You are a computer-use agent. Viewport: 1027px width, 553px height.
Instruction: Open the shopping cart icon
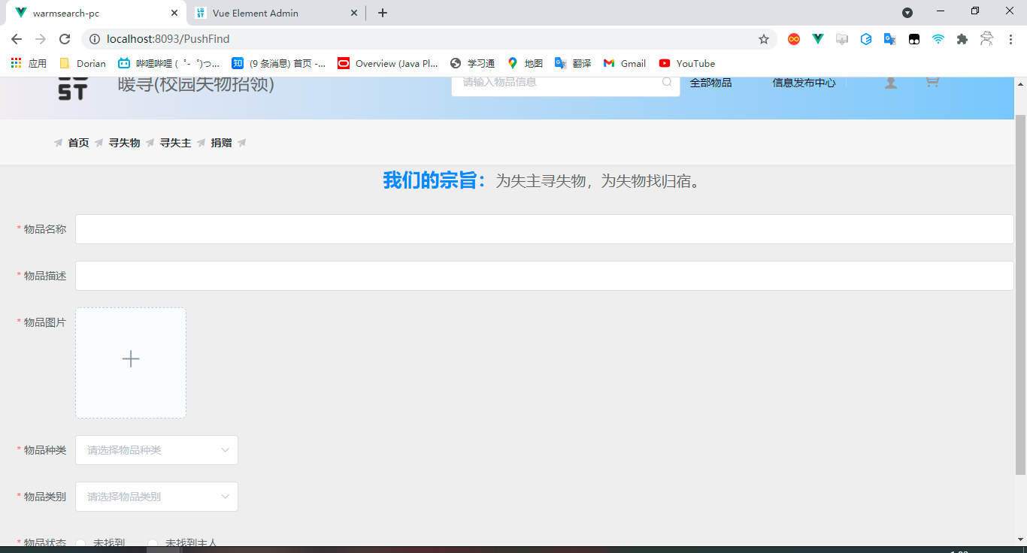click(x=933, y=82)
